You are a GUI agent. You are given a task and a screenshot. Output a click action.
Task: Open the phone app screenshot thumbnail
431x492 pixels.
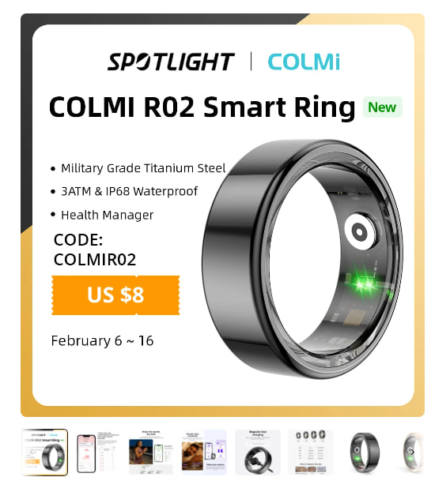(x=98, y=453)
